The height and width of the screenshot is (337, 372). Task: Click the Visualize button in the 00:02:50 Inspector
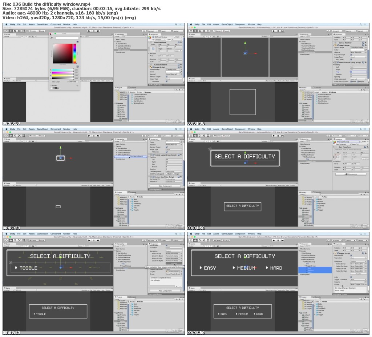[358, 274]
